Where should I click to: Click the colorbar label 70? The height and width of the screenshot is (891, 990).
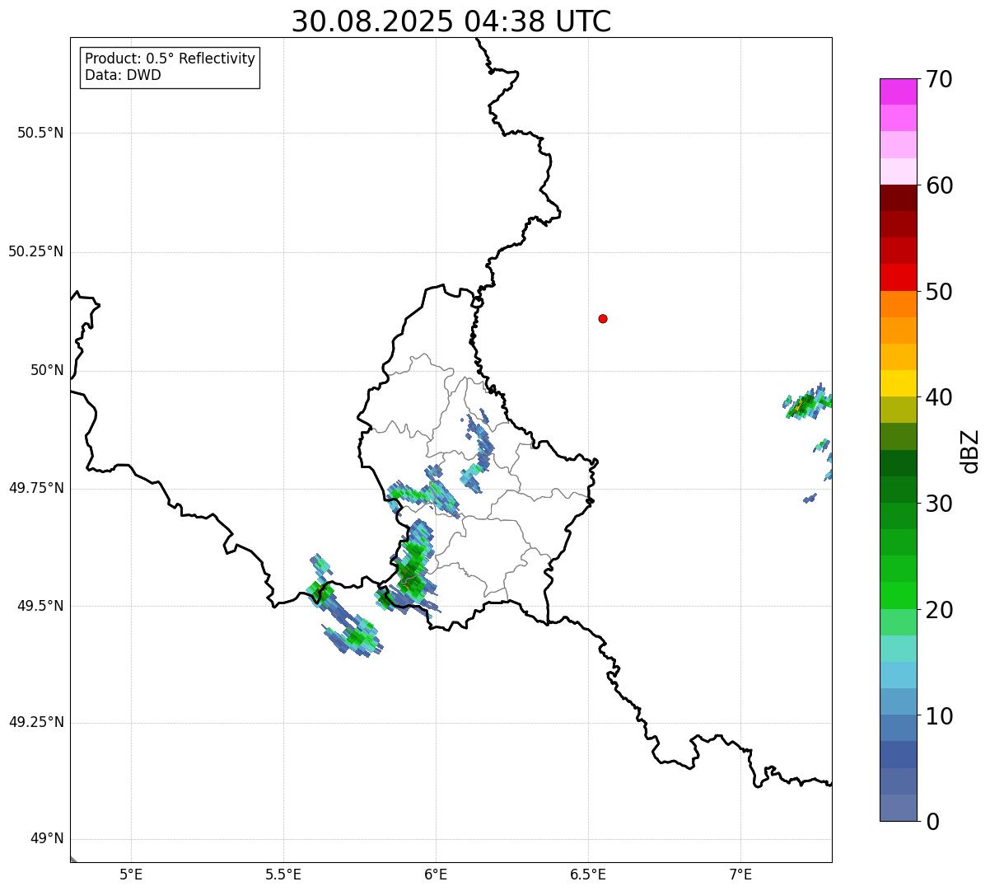(x=939, y=80)
